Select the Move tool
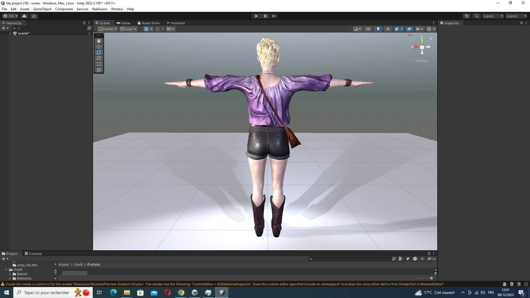Viewport: 530px width, 298px height. 99,46
